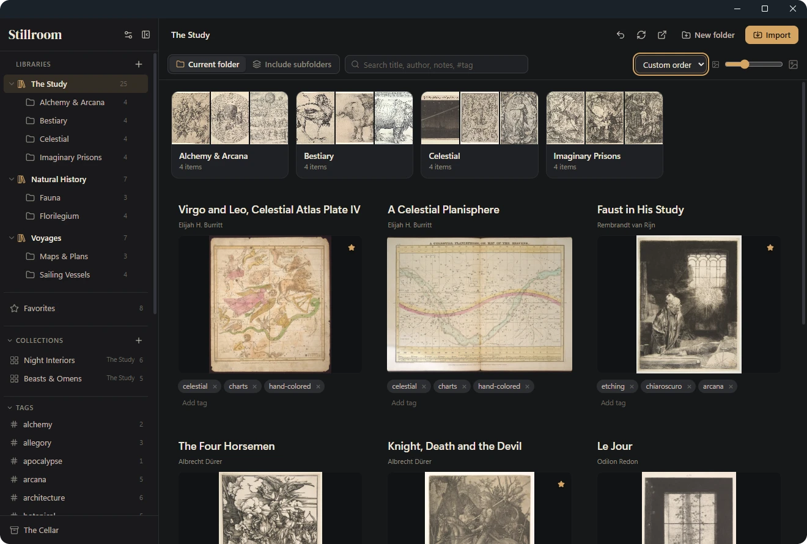Open The Cellar archive
This screenshot has height=544, width=807.
tap(79, 530)
